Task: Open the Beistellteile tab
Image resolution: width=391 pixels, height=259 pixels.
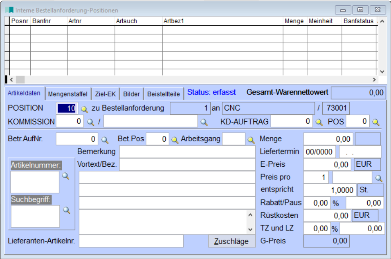Action: click(164, 94)
